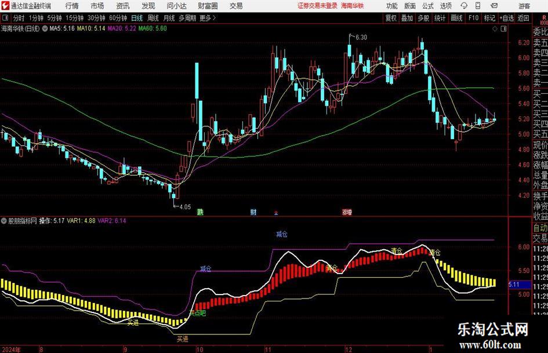Open the 公式 menu
Screen dimensions: 548x353
428,6
